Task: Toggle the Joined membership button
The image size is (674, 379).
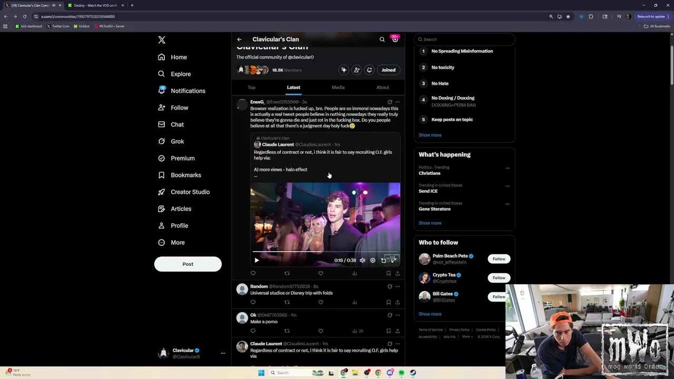Action: pyautogui.click(x=389, y=70)
